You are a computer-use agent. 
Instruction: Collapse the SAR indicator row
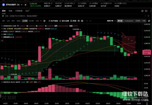(2, 34)
